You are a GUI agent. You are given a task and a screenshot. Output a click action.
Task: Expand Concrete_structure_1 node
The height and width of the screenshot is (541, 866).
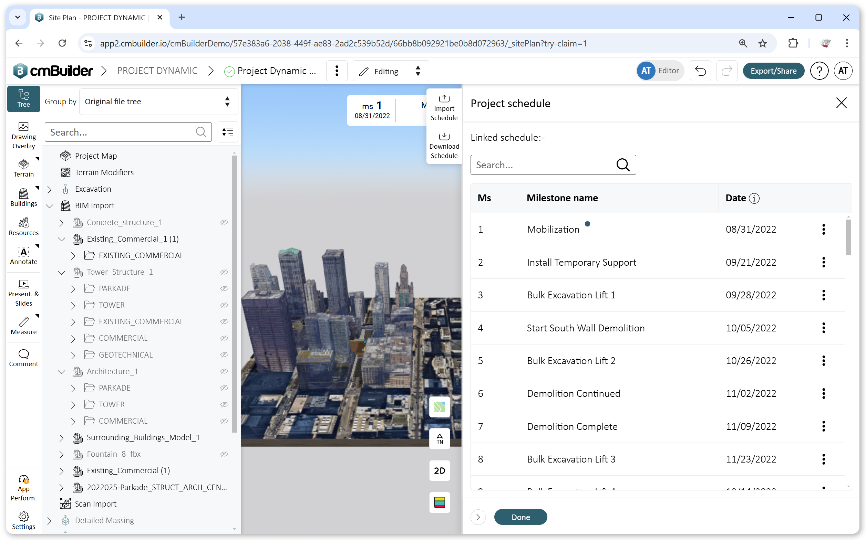(x=62, y=223)
